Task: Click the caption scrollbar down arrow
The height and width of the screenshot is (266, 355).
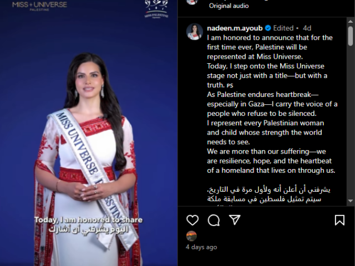Action: [x=350, y=201]
